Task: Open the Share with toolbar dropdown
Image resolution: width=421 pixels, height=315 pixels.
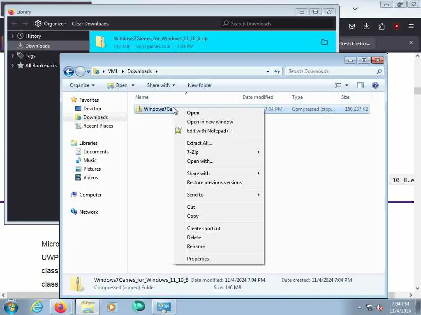Action: [161, 85]
